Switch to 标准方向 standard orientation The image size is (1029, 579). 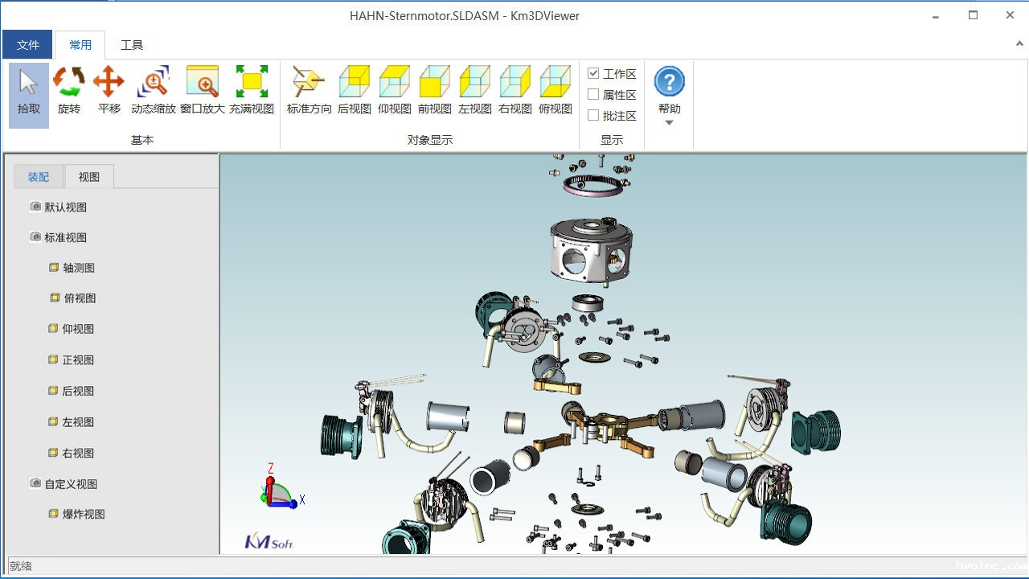click(309, 91)
